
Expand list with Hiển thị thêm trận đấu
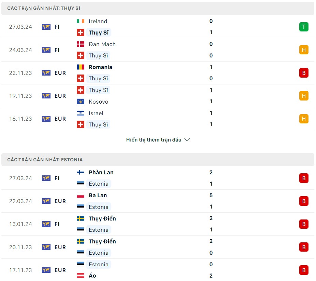pyautogui.click(x=154, y=140)
